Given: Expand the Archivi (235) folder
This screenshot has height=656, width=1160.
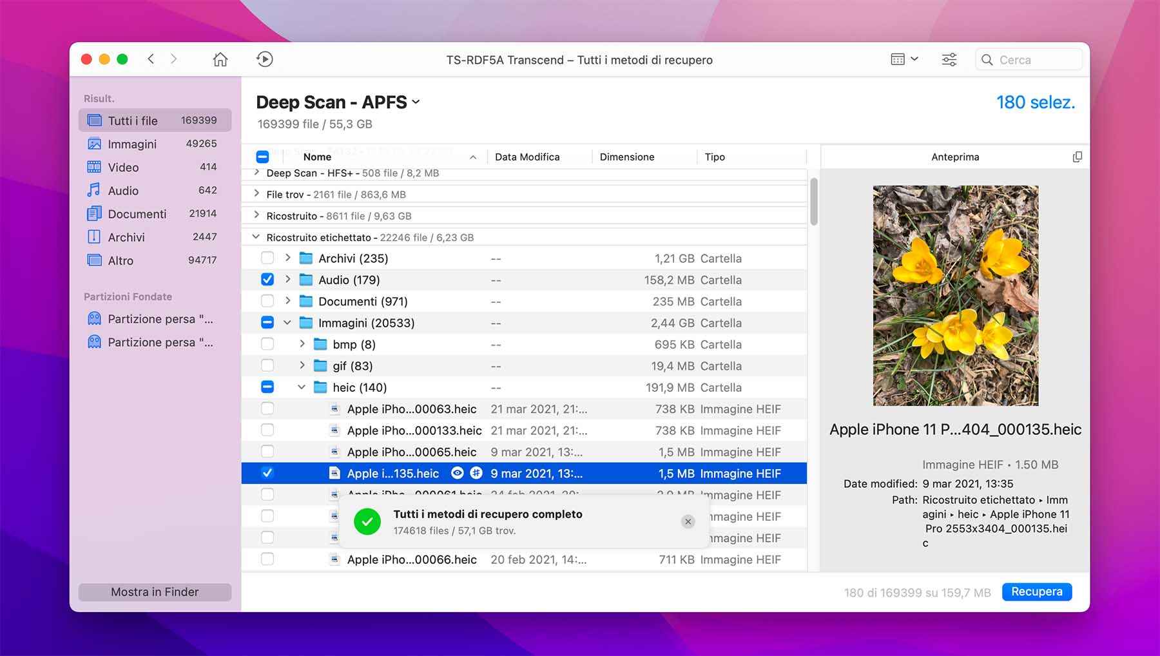Looking at the screenshot, I should (287, 258).
